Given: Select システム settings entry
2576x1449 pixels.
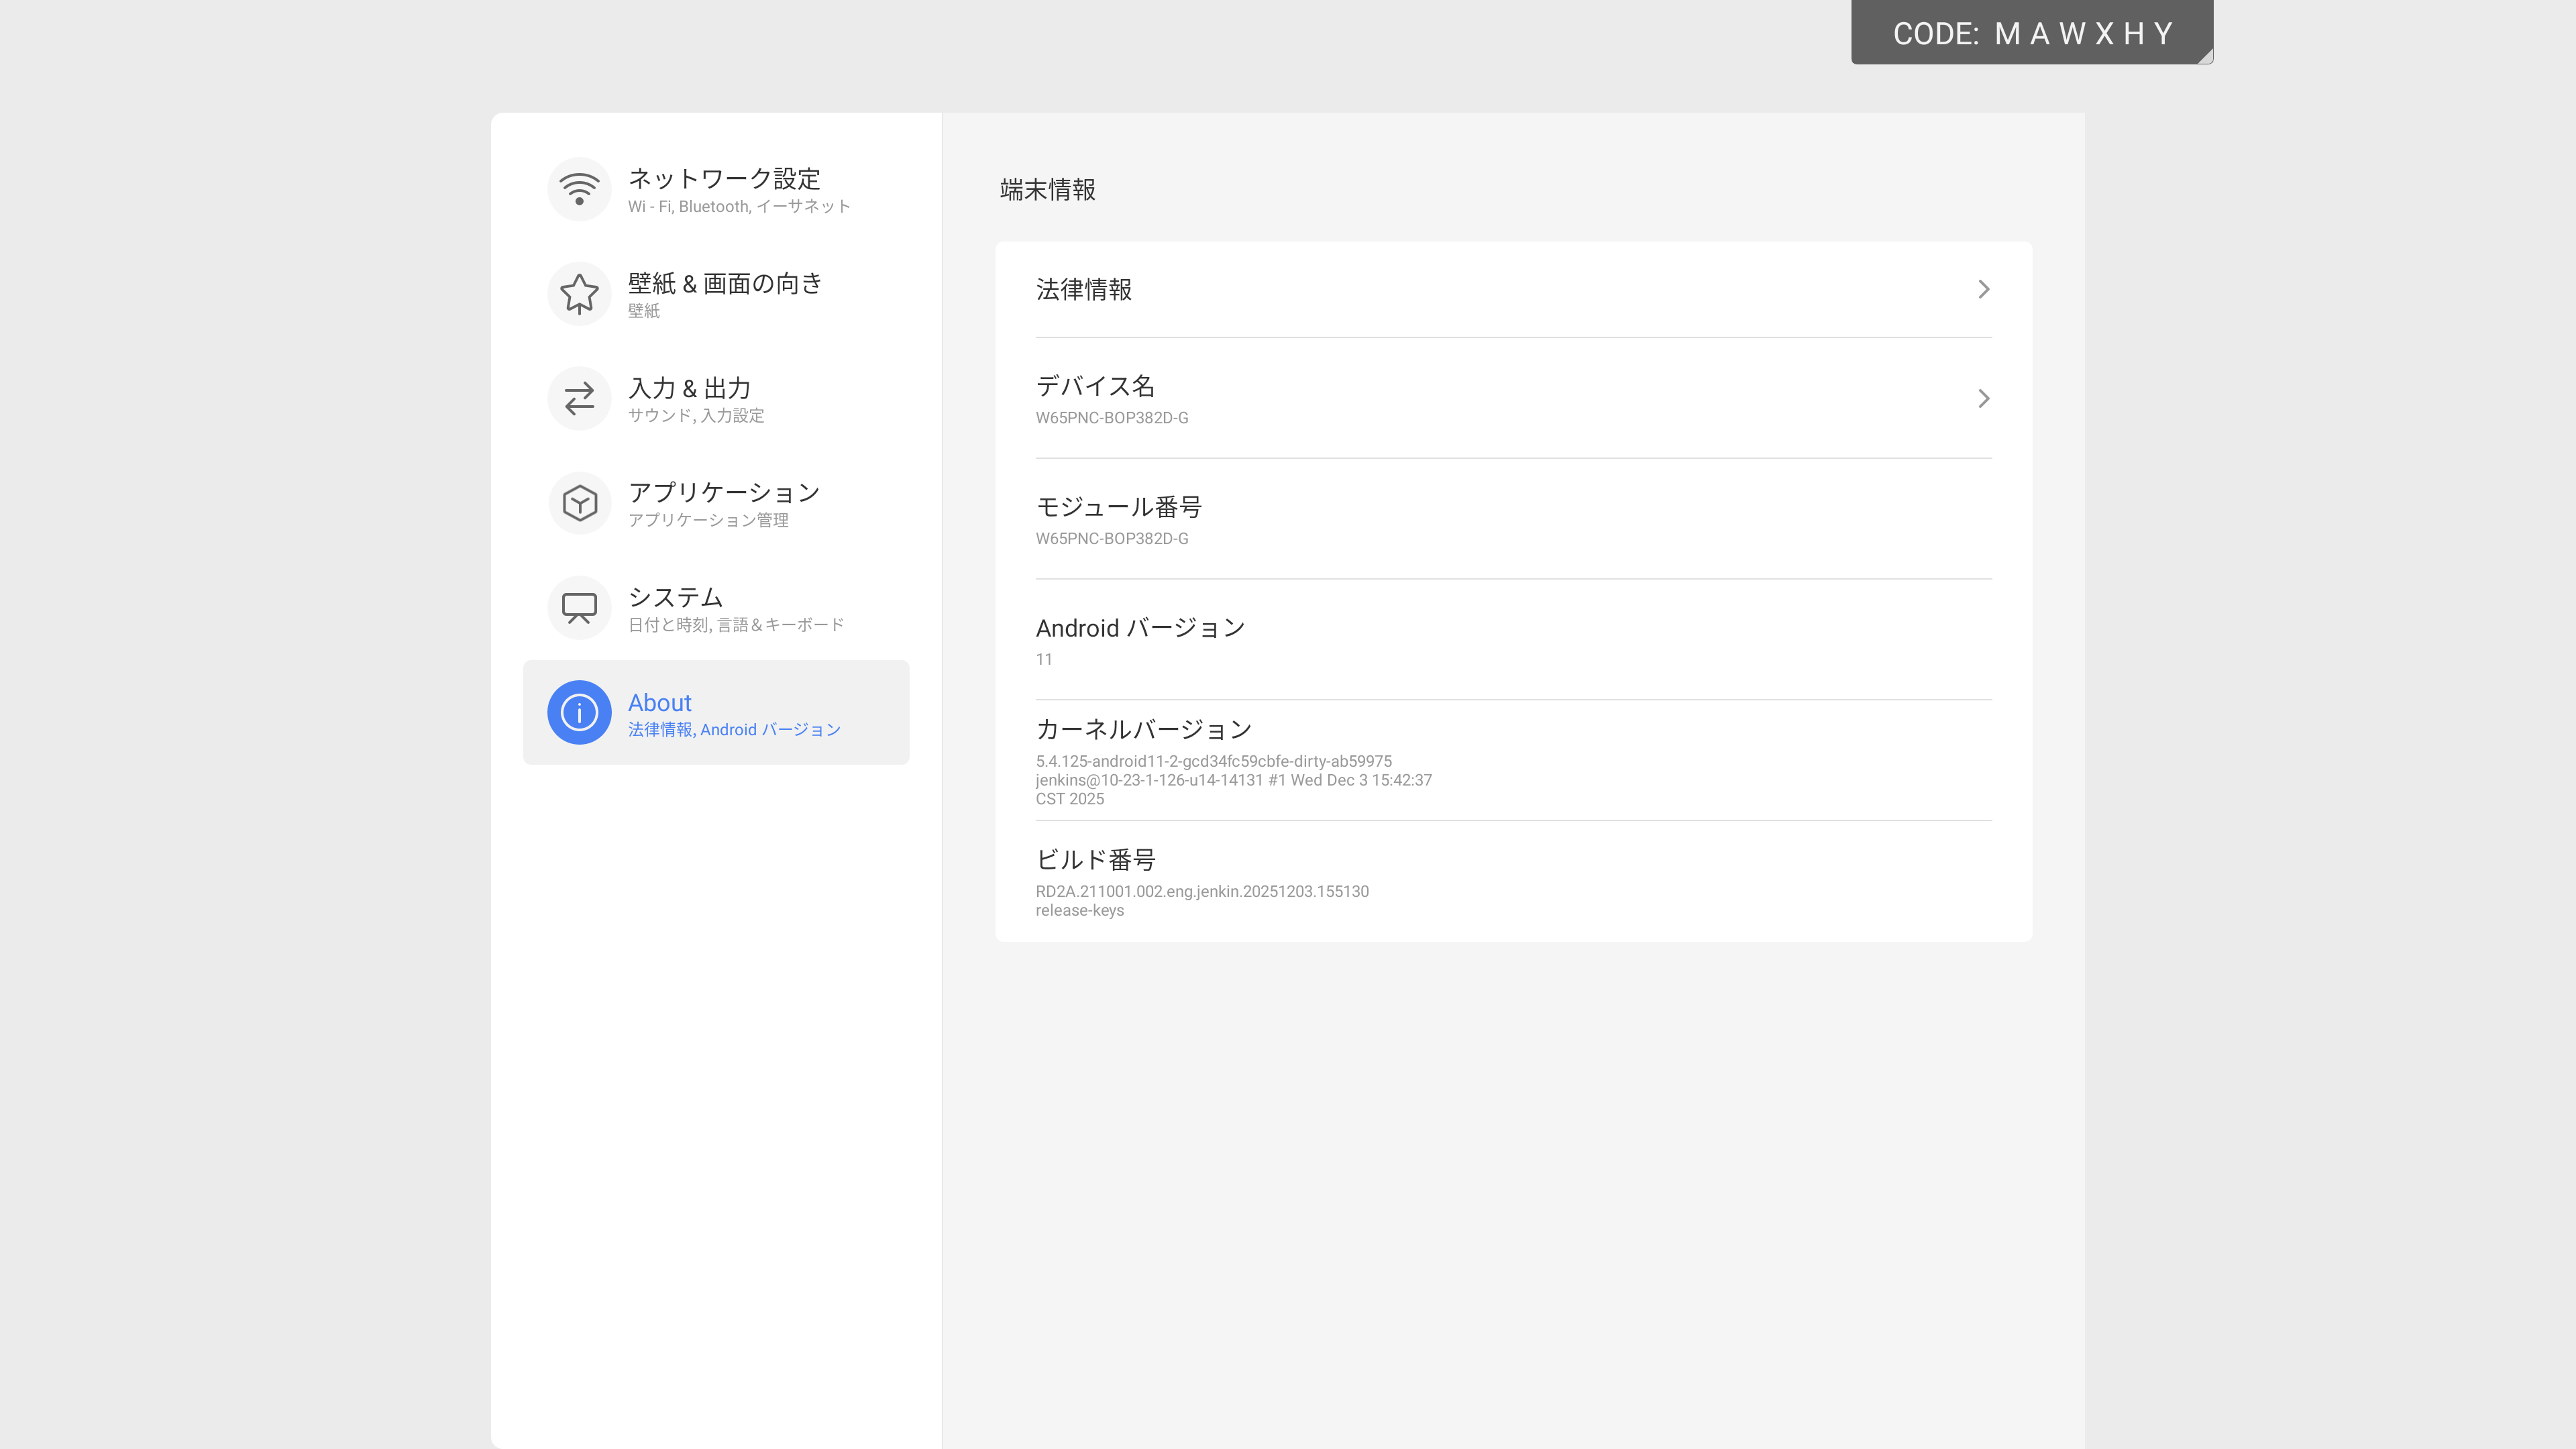Looking at the screenshot, I should pyautogui.click(x=735, y=608).
